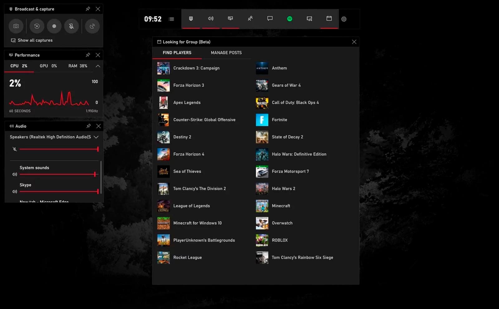Pin the Broadcast & capture panel
This screenshot has height=309, width=499.
coord(88,9)
